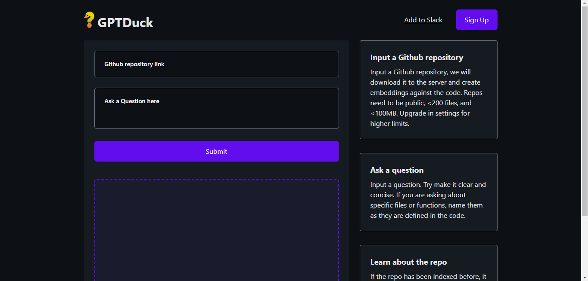The image size is (588, 281).
Task: Open the Add to Slack link
Action: point(423,20)
